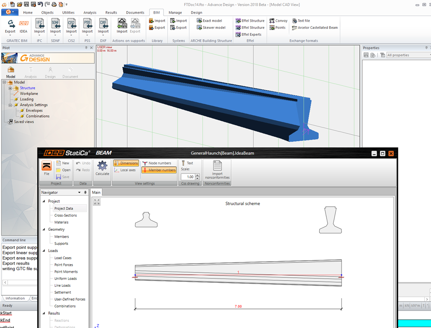Click the Scale value input field
Viewport: 431px width, 328px height.
(187, 177)
